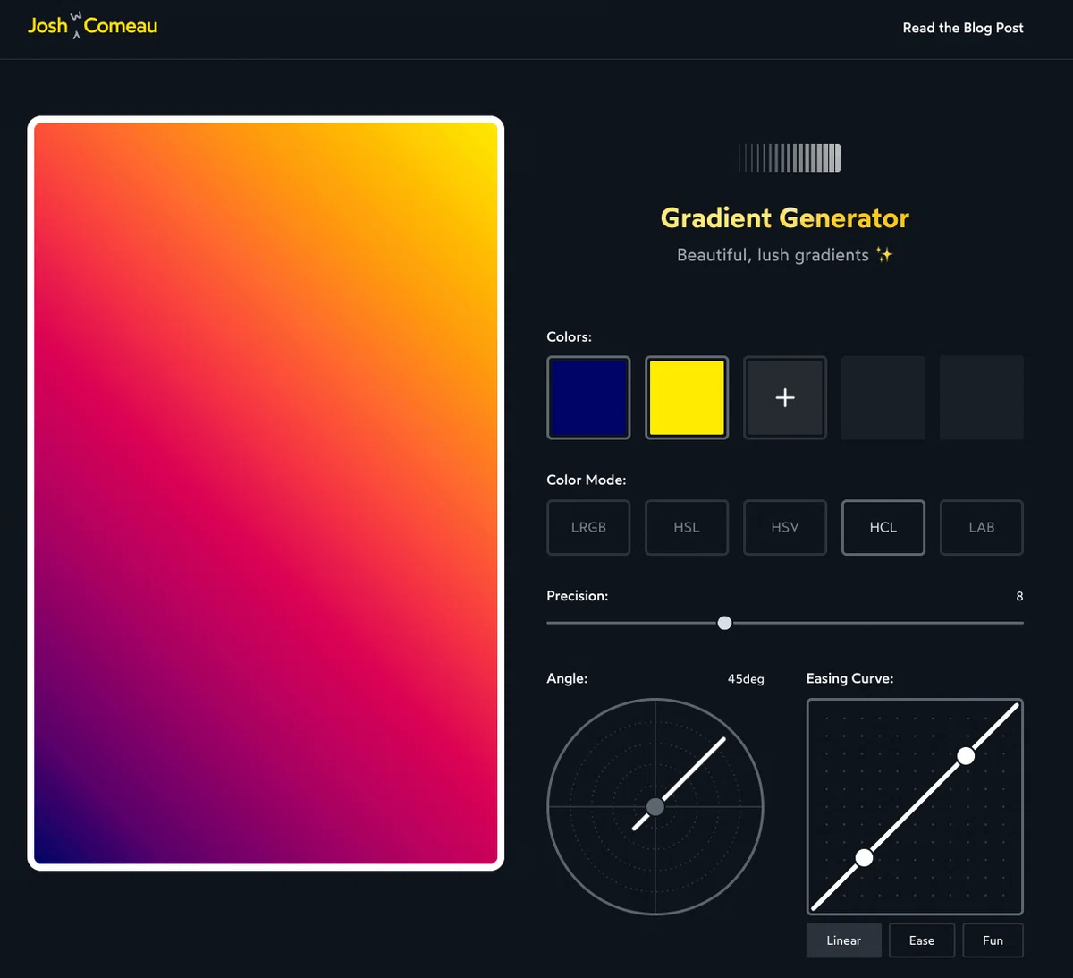Click the Precision slider handle

point(725,623)
